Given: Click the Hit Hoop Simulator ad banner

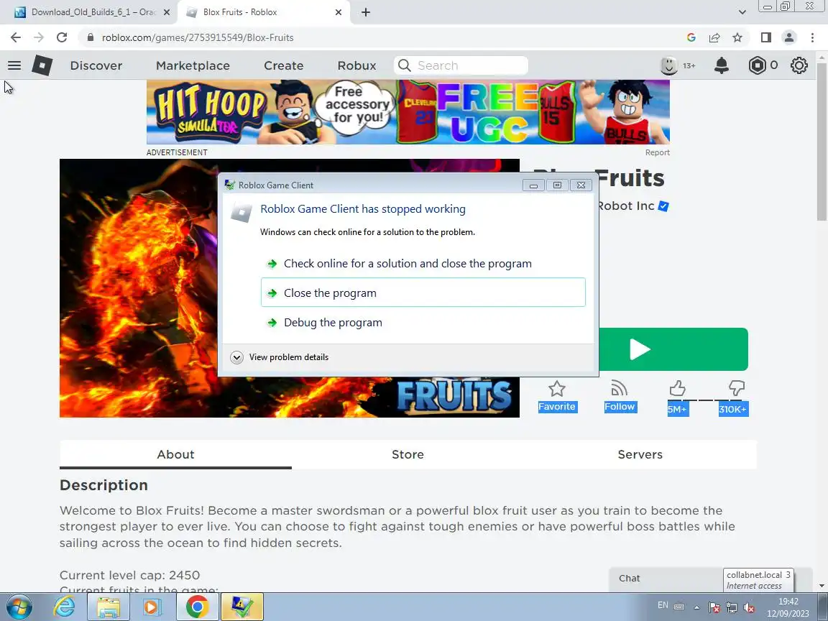Looking at the screenshot, I should tap(408, 112).
